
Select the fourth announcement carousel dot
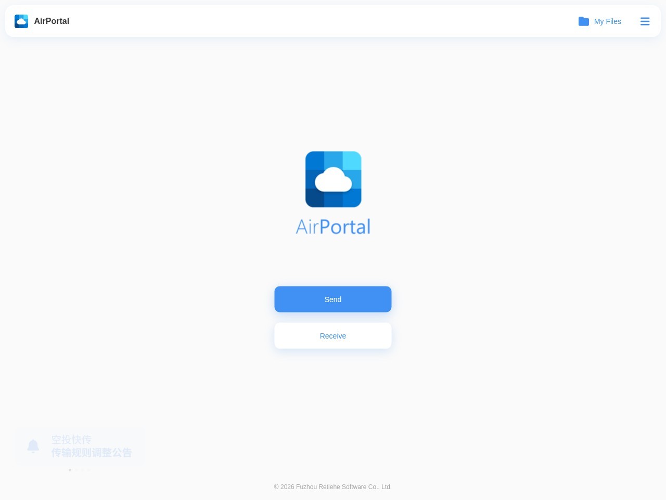pyautogui.click(x=88, y=470)
